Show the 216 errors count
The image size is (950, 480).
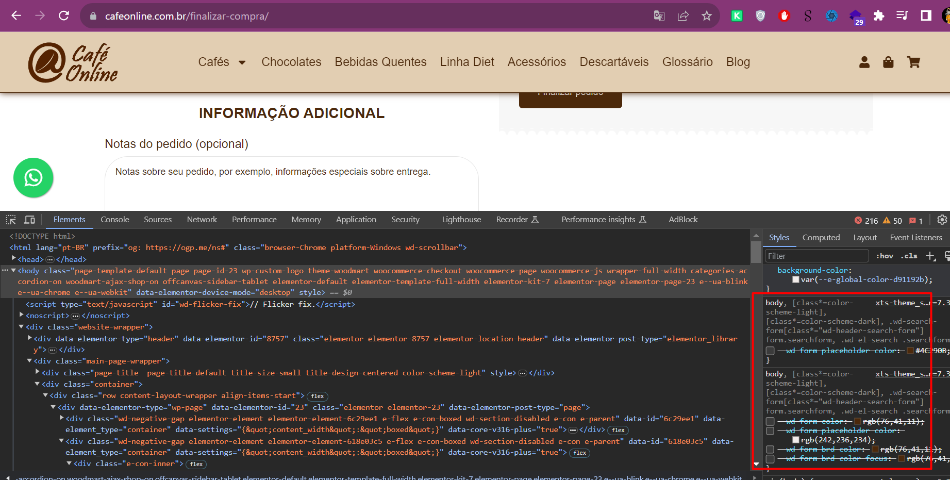(x=866, y=220)
